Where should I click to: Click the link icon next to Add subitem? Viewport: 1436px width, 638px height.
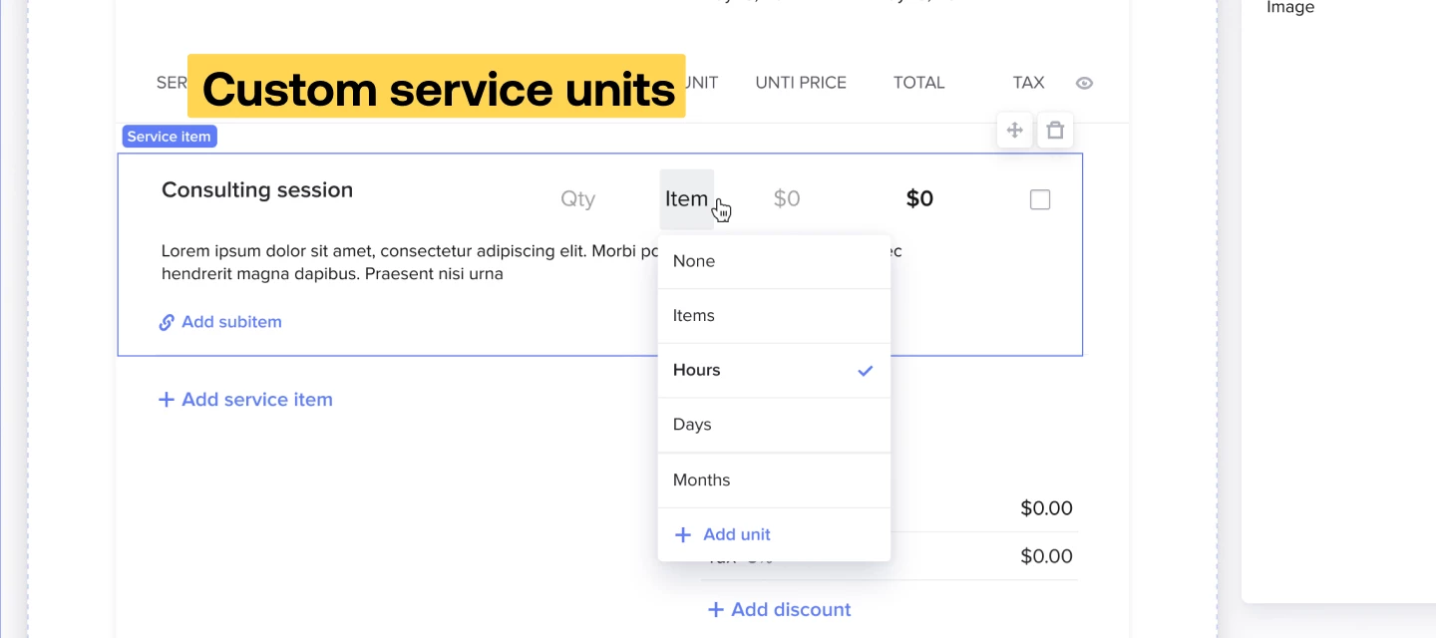[167, 322]
